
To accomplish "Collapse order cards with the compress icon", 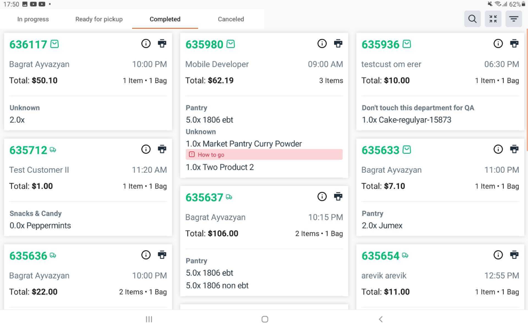I will (493, 19).
